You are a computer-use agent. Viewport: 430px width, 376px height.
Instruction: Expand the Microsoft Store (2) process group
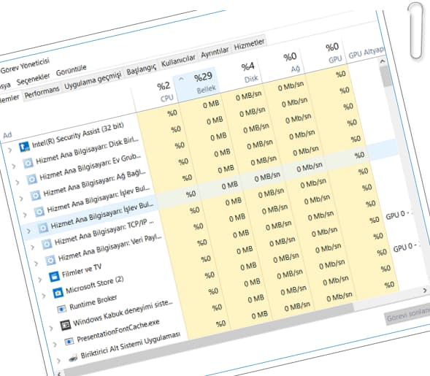point(44,296)
